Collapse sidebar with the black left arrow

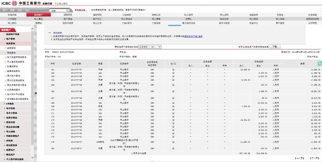click(x=36, y=93)
